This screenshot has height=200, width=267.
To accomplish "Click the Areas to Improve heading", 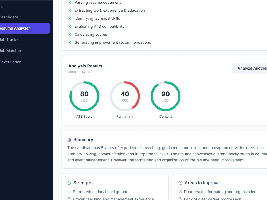I will click(x=202, y=183).
